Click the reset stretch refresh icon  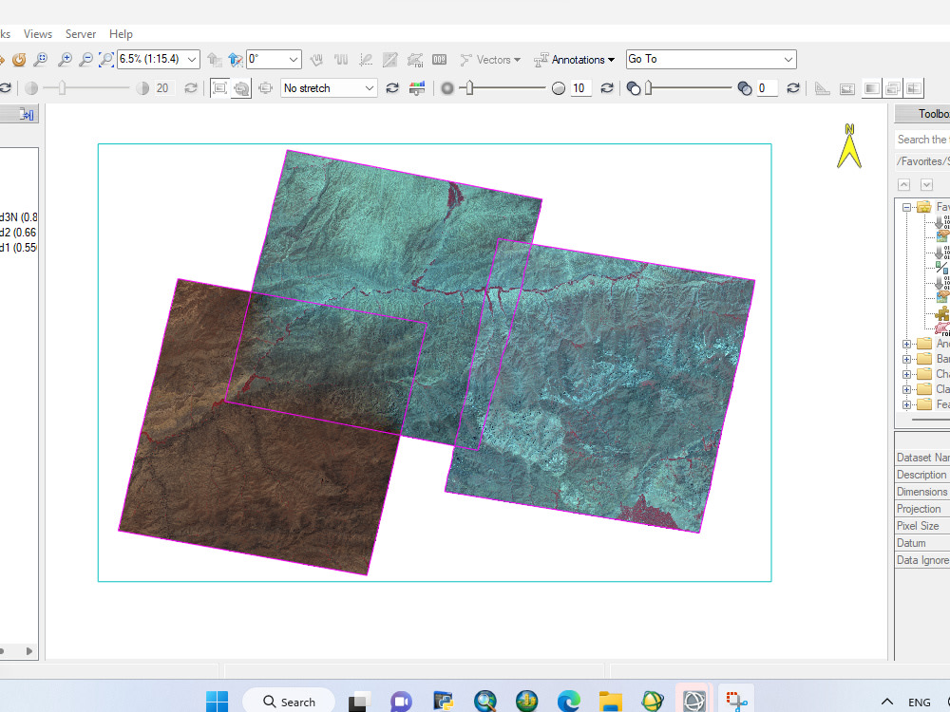point(392,88)
